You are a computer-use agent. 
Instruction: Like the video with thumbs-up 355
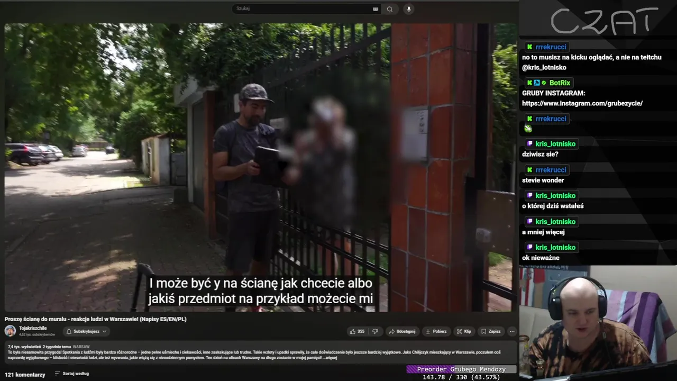357,331
